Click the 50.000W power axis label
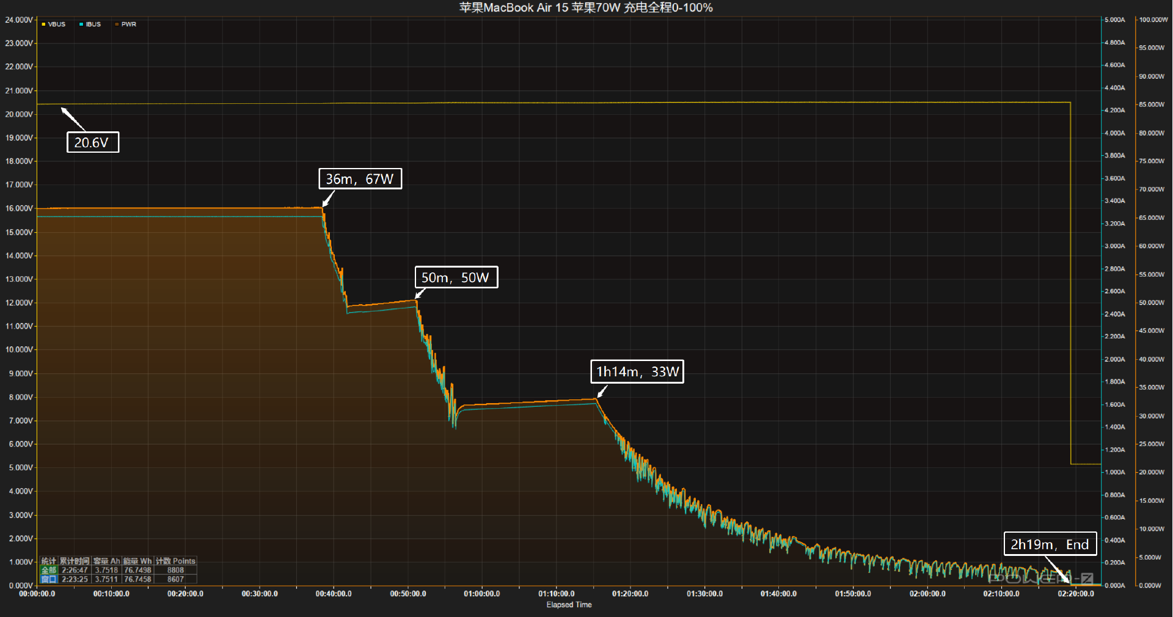Screen dimensions: 1173x617 click(1152, 302)
